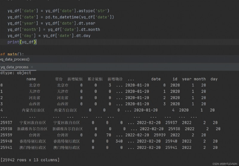Click the def main() line
The width and height of the screenshot is (239, 166).
pyautogui.click(x=12, y=54)
